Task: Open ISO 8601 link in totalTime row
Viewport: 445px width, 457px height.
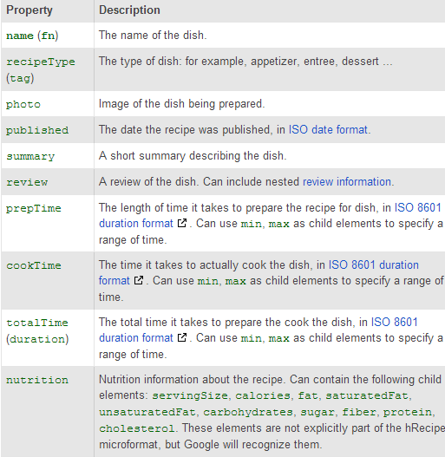Action: point(395,322)
